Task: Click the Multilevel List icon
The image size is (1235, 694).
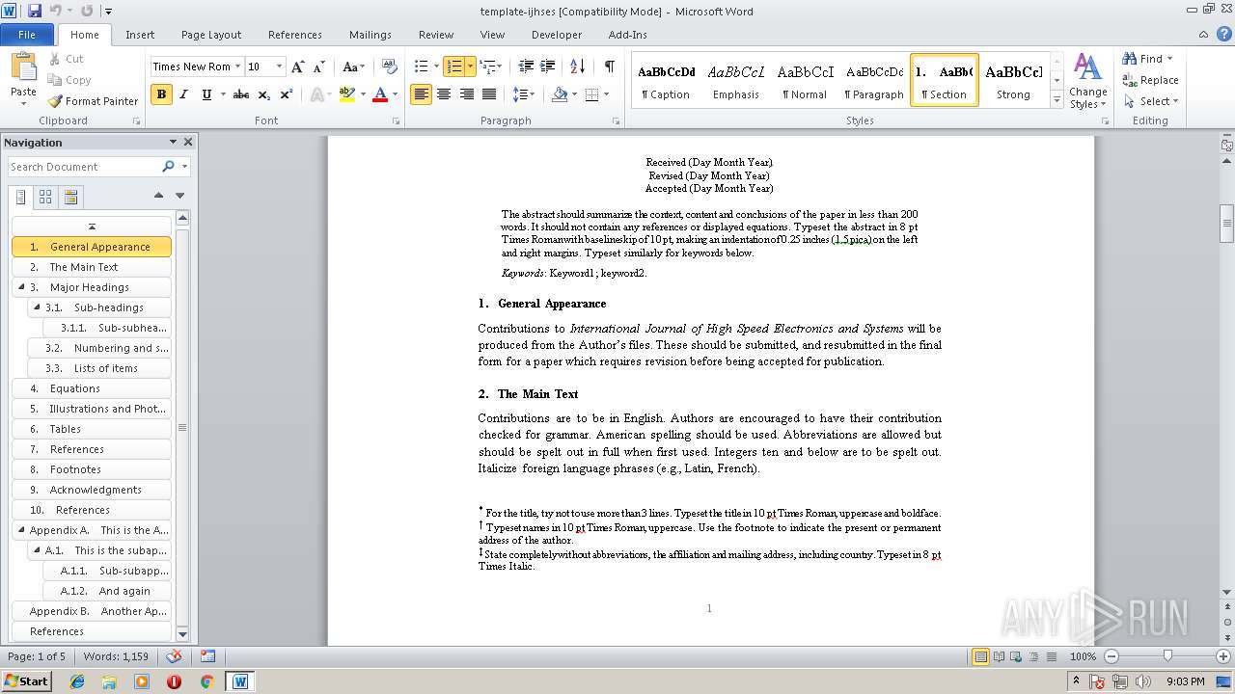Action: [486, 67]
